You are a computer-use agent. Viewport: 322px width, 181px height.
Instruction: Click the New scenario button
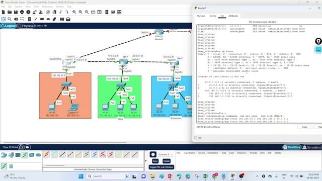point(155,161)
